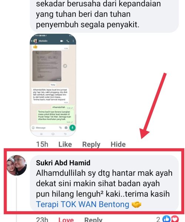This screenshot has height=222, width=185.
Task: Reply to Sukri Abd Hamid's comment
Action: (x=93, y=219)
